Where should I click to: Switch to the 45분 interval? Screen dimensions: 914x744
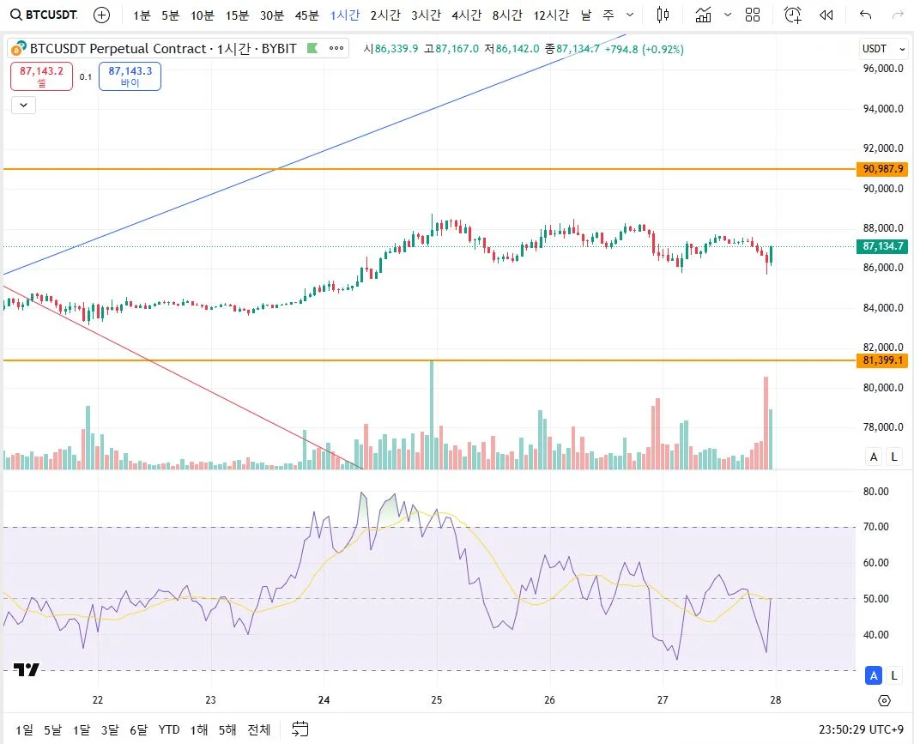[306, 15]
